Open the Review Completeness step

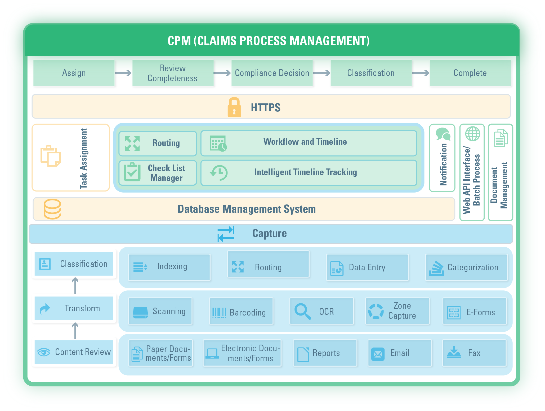[173, 73]
